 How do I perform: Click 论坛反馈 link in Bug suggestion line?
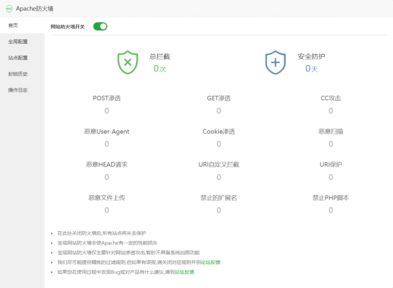click(184, 272)
